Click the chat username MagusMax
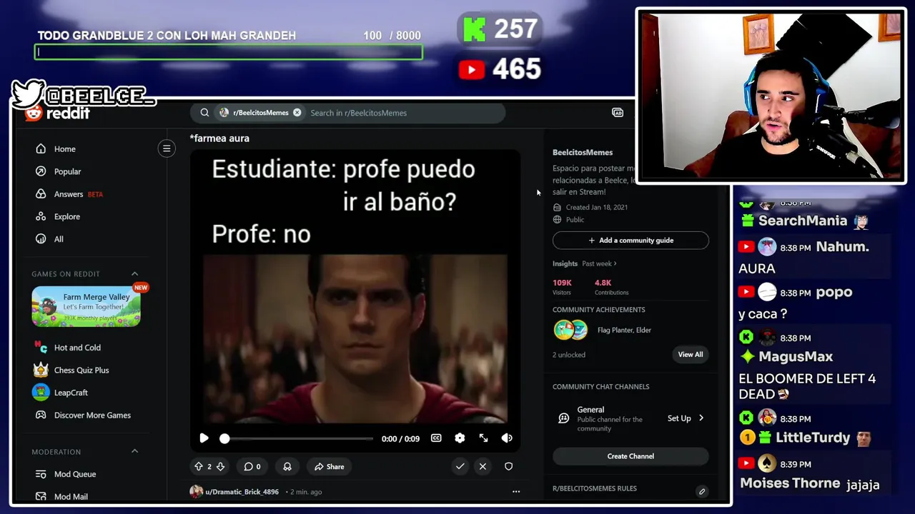This screenshot has height=514, width=915. [796, 356]
